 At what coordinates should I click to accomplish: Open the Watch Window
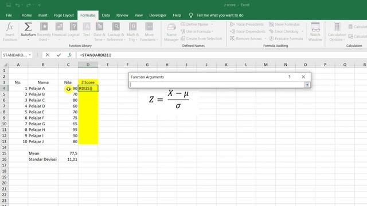(x=315, y=31)
